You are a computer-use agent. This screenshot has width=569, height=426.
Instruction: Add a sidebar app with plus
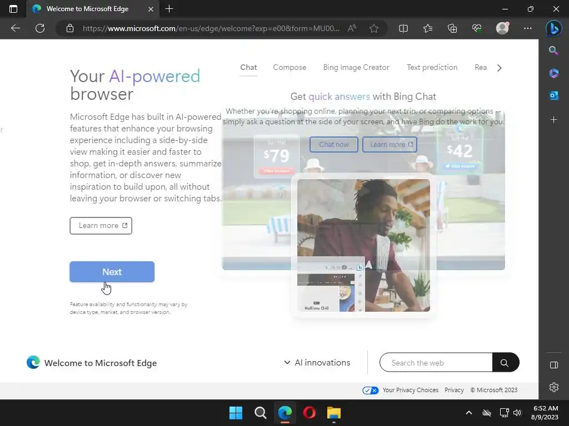553,120
